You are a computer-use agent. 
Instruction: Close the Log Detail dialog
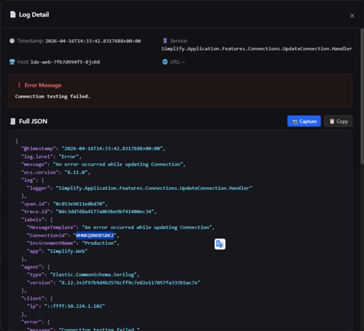tap(352, 16)
